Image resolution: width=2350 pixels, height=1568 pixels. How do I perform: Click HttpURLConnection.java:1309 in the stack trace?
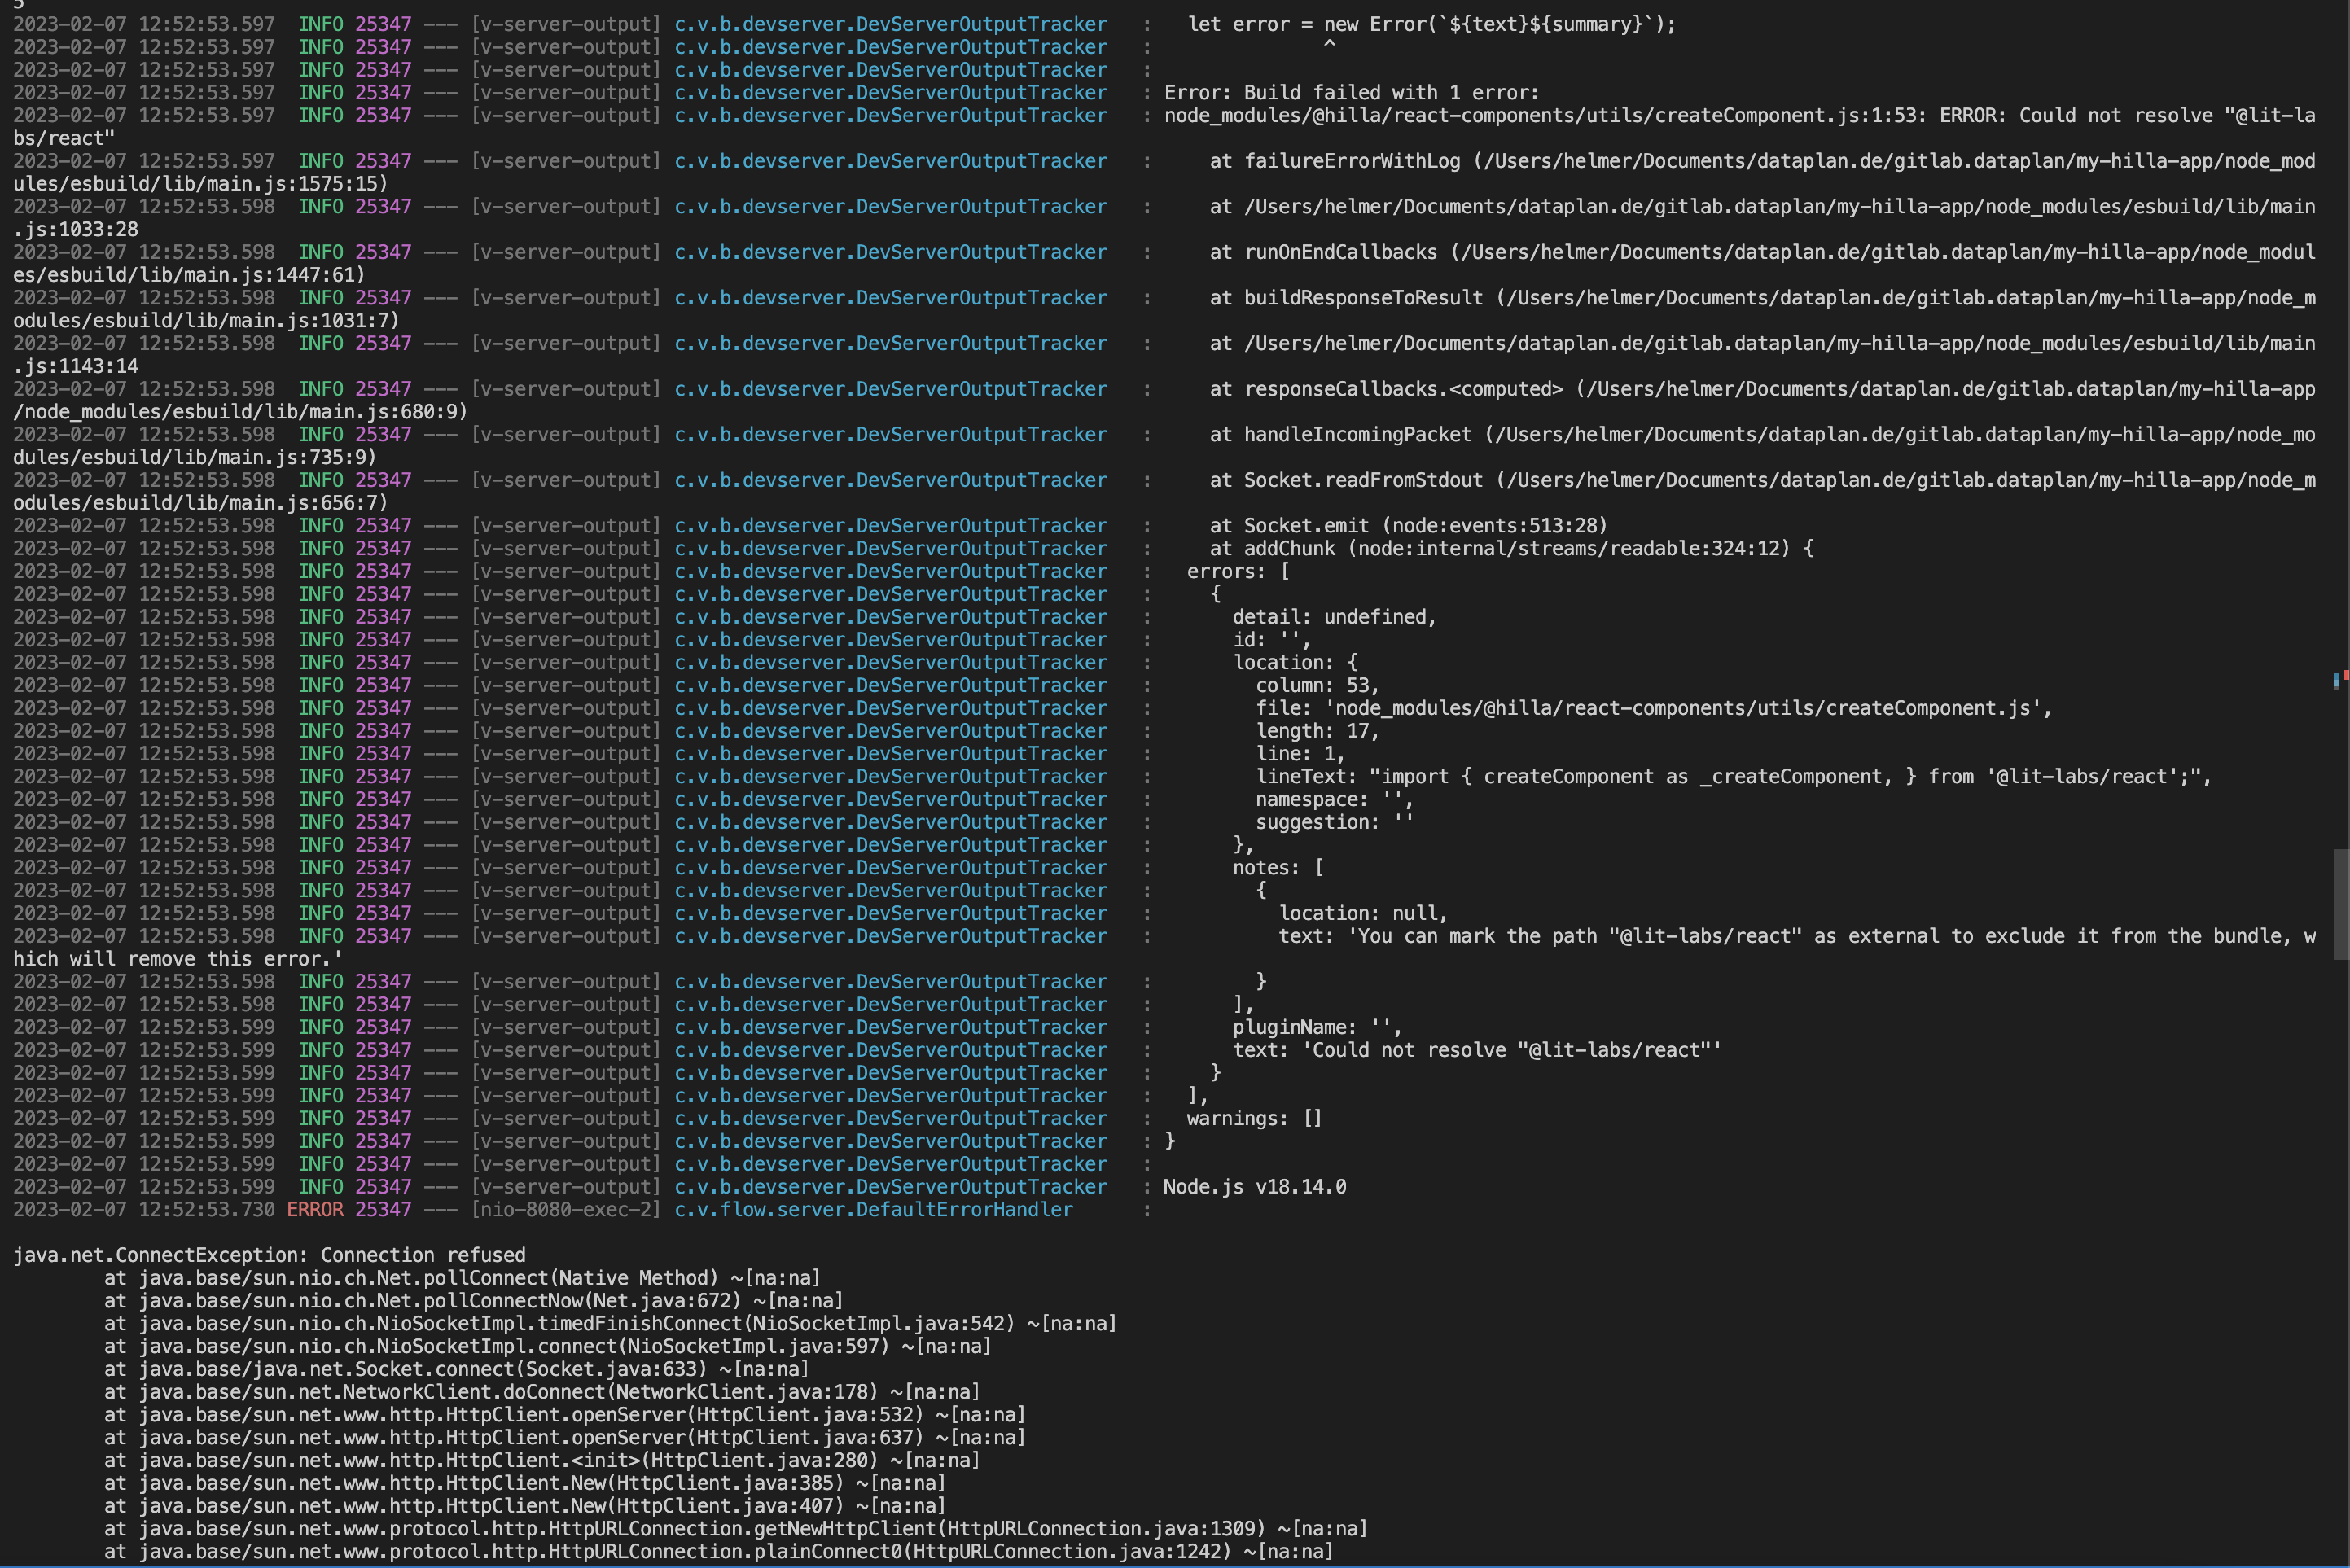point(1105,1529)
